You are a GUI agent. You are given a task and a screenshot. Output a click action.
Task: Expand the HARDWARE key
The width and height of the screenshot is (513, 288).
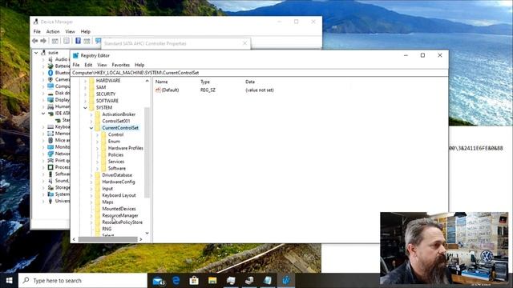point(86,80)
